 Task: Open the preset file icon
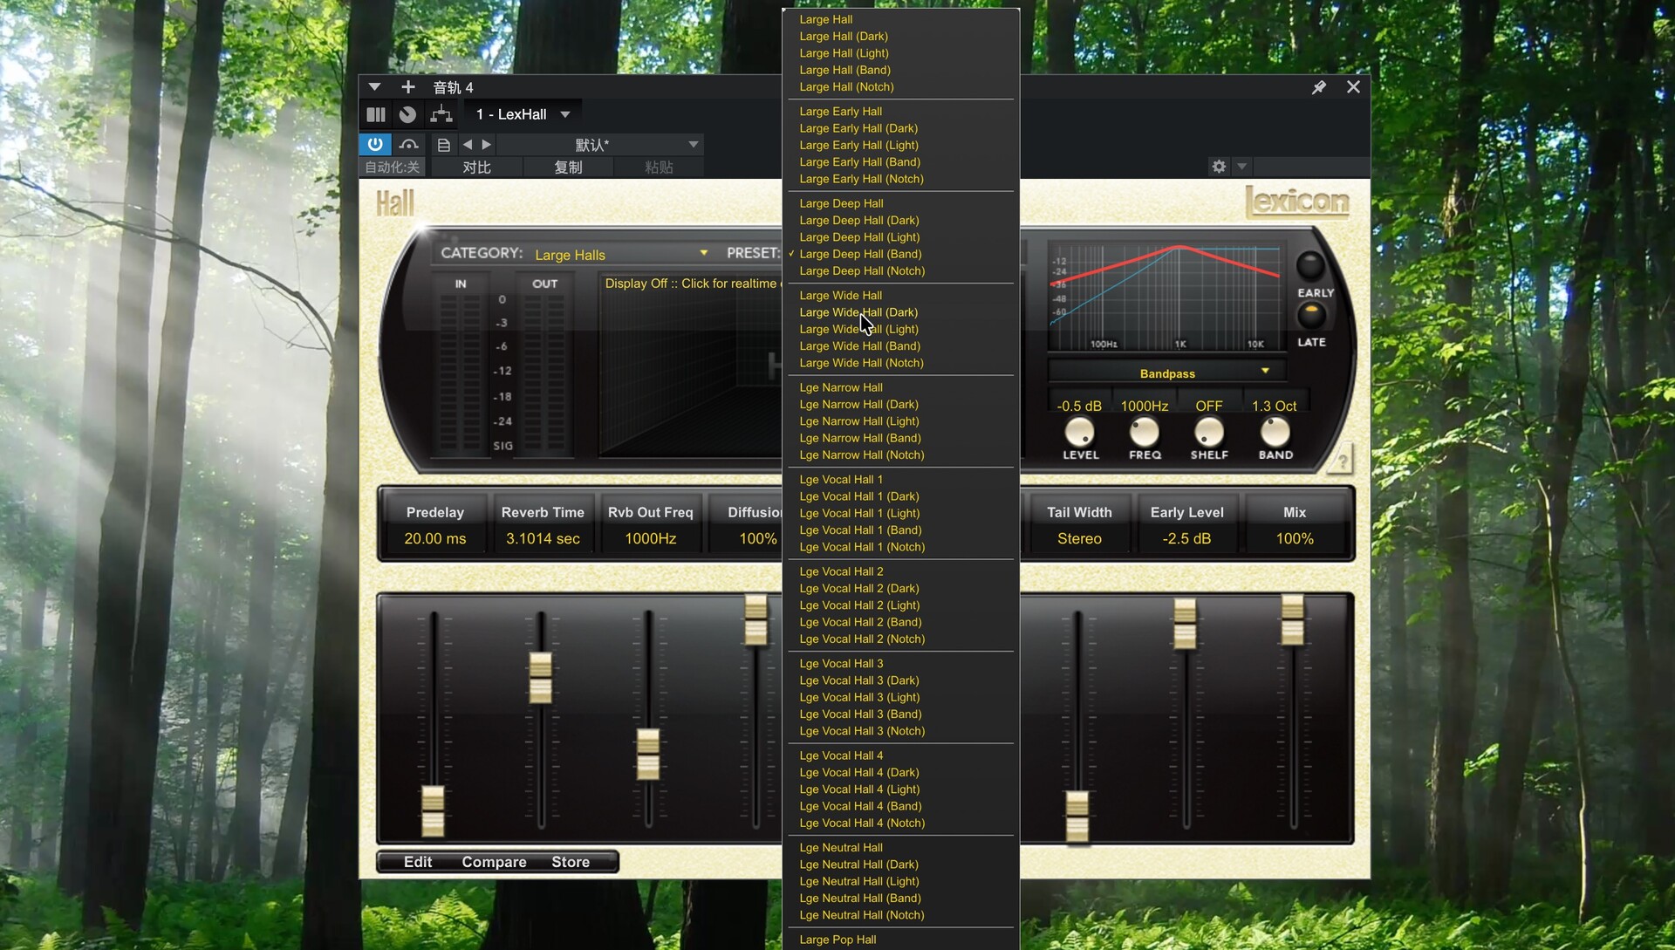point(443,145)
